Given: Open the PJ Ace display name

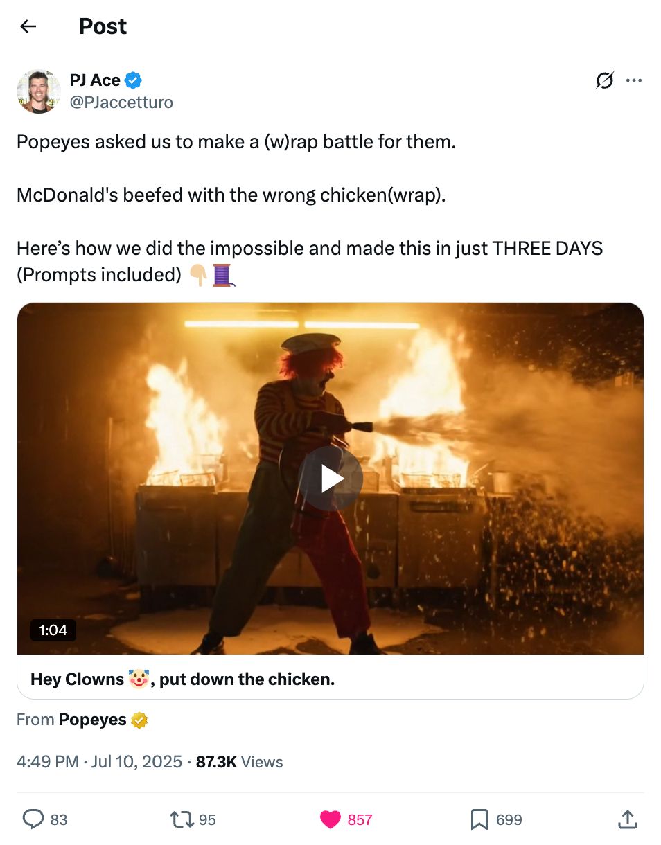Looking at the screenshot, I should point(95,80).
